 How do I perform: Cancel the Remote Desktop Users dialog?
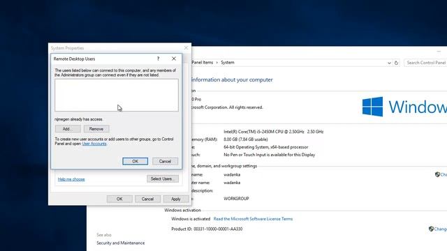click(x=165, y=161)
